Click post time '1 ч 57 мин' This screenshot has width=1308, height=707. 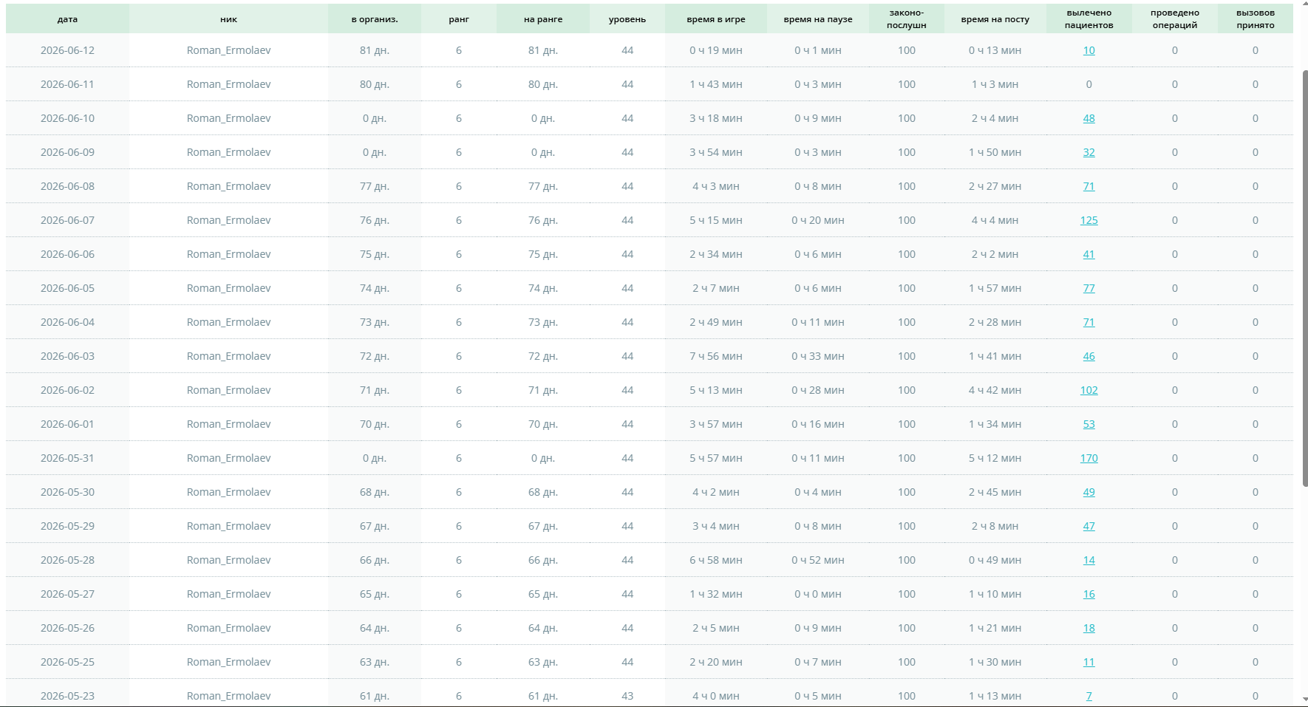[995, 288]
